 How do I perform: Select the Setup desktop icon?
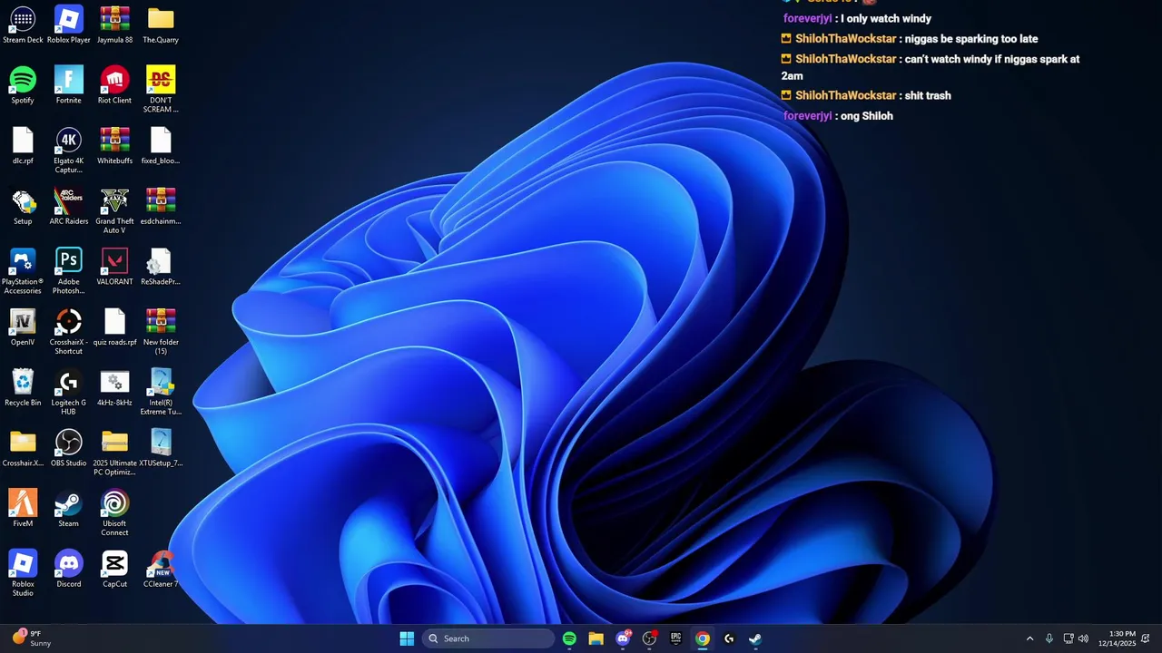[23, 207]
